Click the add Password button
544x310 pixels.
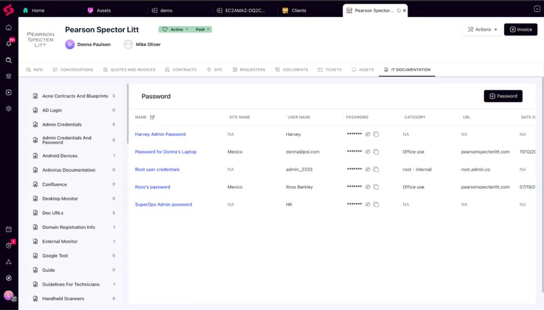pyautogui.click(x=503, y=96)
